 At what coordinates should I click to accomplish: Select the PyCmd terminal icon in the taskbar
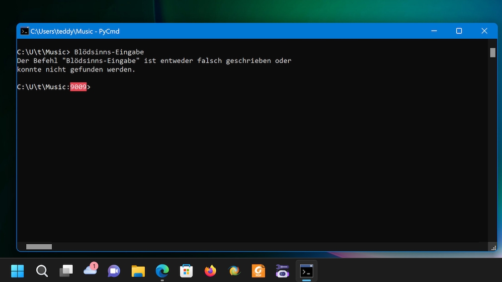(x=306, y=271)
